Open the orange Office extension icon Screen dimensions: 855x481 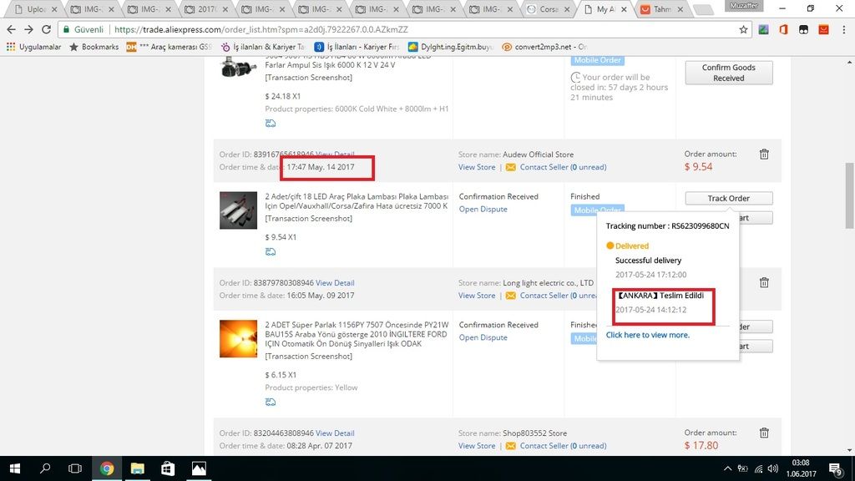coord(783,29)
